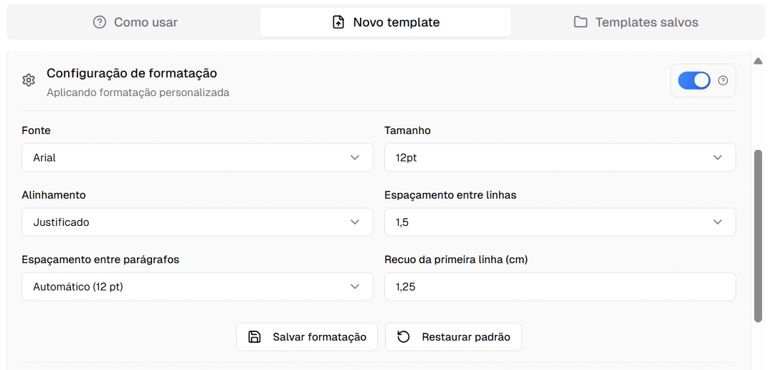Click the folder icon for Templates salvos

(581, 22)
